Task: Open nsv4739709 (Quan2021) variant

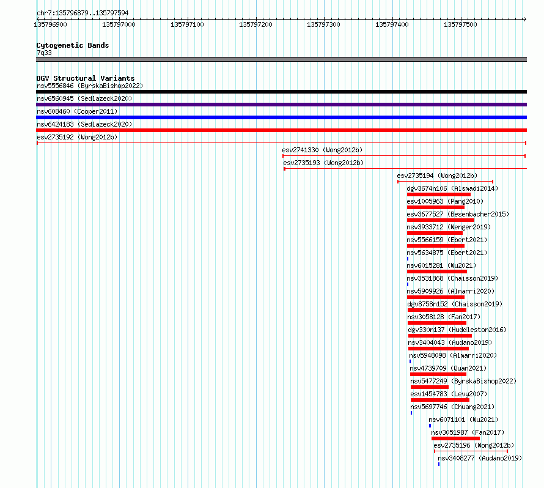Action: [x=448, y=368]
